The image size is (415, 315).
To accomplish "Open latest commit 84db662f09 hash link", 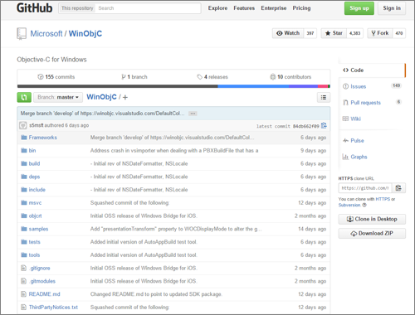I will tap(305, 126).
